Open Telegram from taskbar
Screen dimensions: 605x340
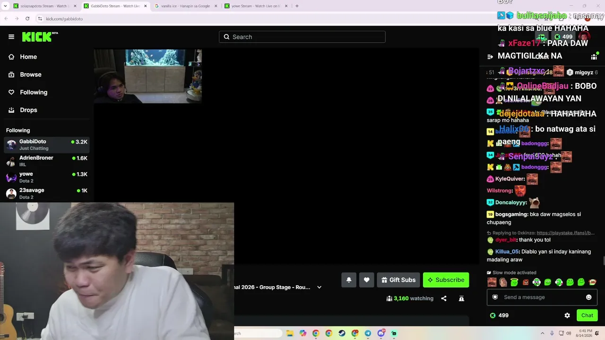coord(368,333)
